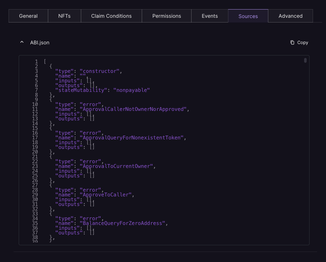
Task: Click line number 35 in the gutter
Action: coord(35,223)
